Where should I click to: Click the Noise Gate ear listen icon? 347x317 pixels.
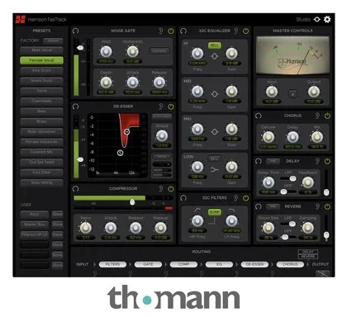pyautogui.click(x=161, y=31)
